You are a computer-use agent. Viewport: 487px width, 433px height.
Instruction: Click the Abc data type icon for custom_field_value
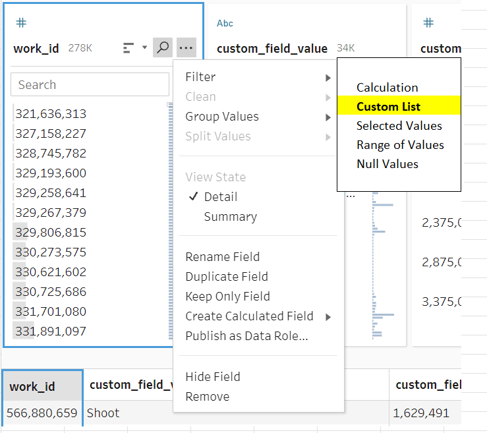[x=225, y=23]
